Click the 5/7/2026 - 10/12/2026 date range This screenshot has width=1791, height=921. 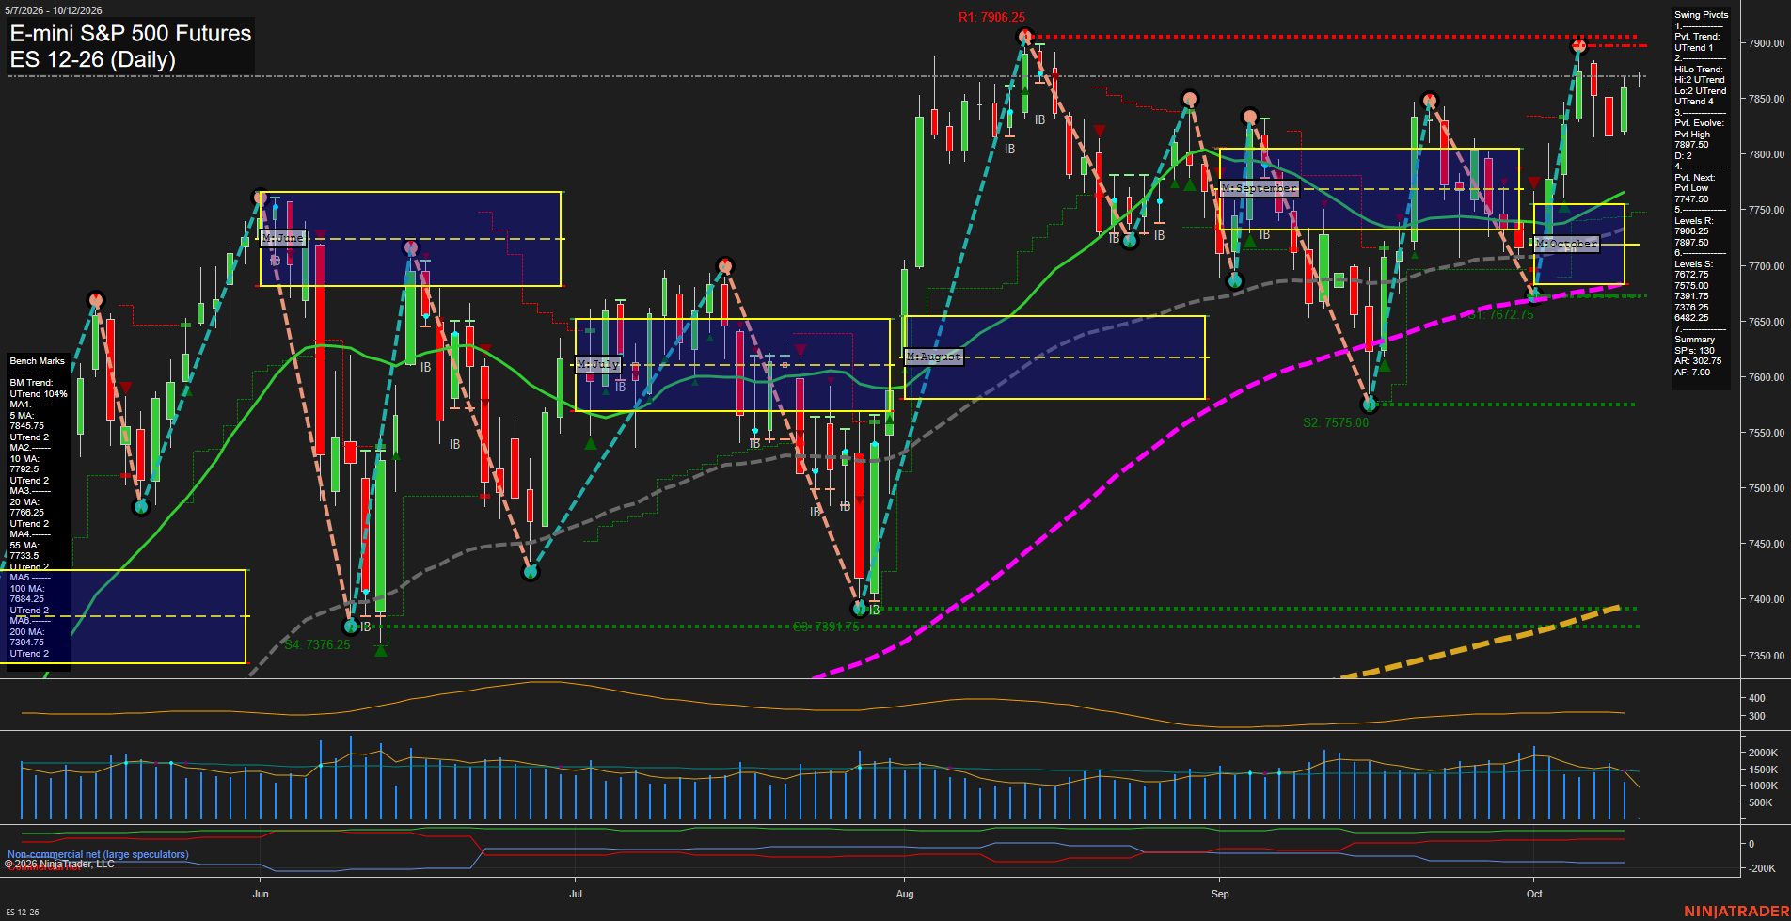(55, 10)
